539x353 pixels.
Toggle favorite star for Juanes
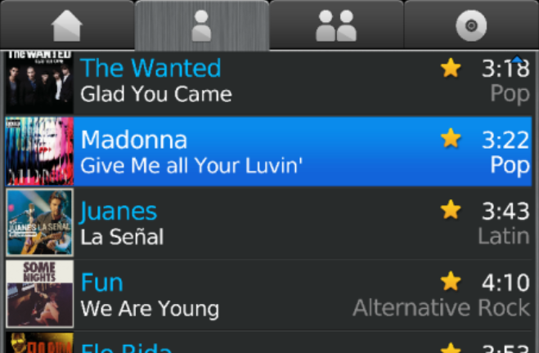[451, 210]
